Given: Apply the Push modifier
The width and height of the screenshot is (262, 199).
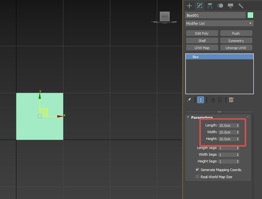Looking at the screenshot, I should 236,33.
